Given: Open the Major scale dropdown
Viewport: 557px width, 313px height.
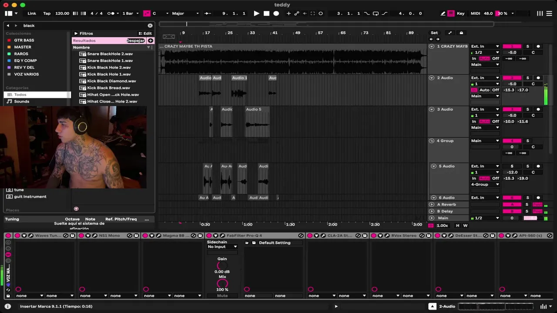Looking at the screenshot, I should point(185,13).
